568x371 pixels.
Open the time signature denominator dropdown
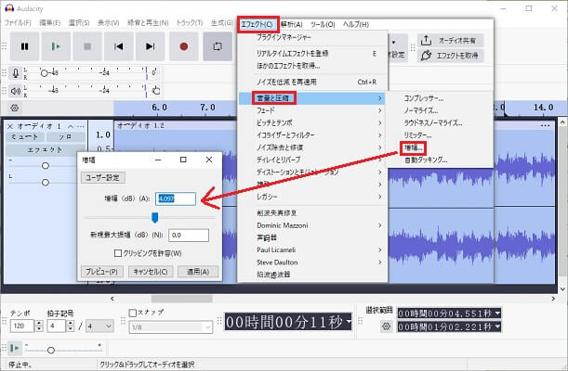pos(99,326)
